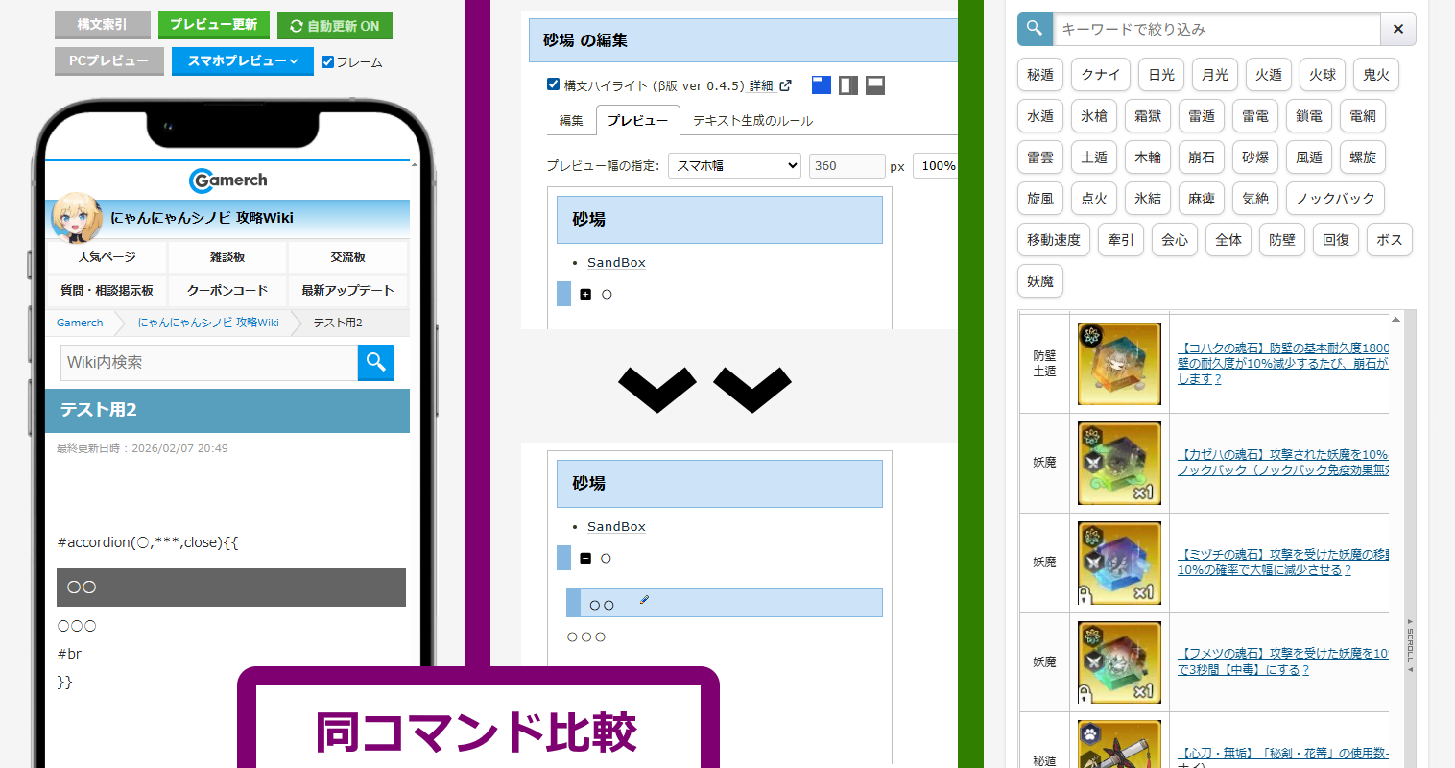Open the スマホプレビュー dropdown
The width and height of the screenshot is (1455, 768).
pyautogui.click(x=242, y=60)
